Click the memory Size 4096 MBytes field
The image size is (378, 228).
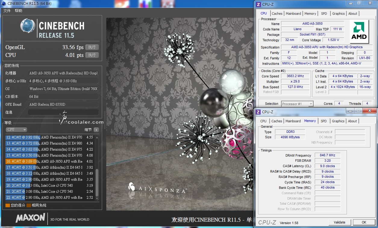[x=290, y=137]
